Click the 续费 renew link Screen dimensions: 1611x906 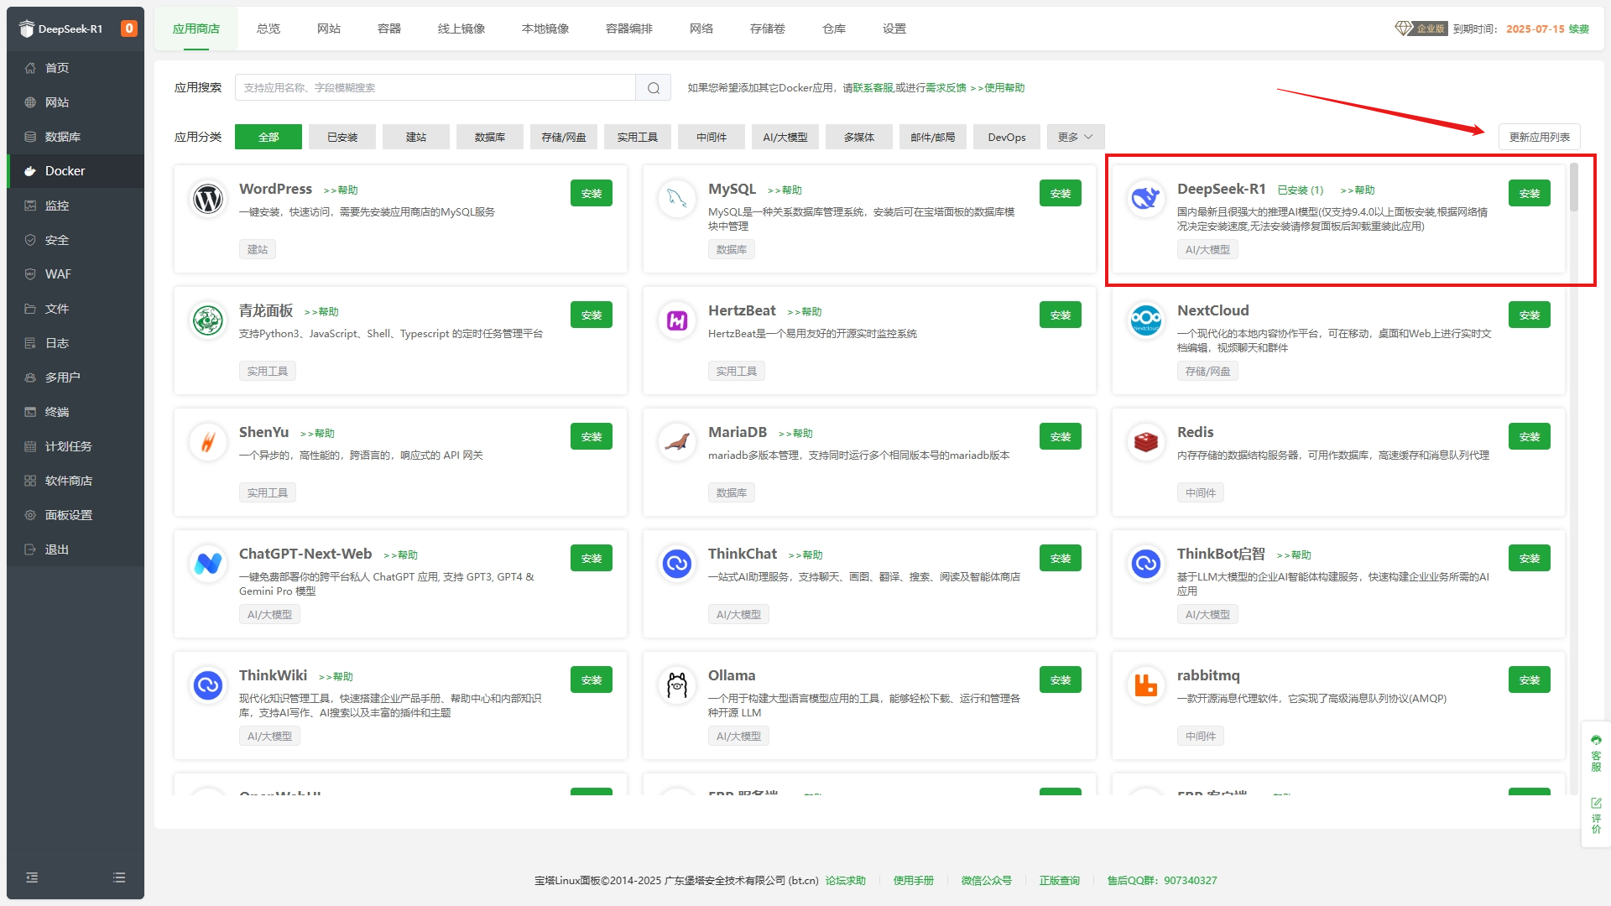pos(1579,29)
